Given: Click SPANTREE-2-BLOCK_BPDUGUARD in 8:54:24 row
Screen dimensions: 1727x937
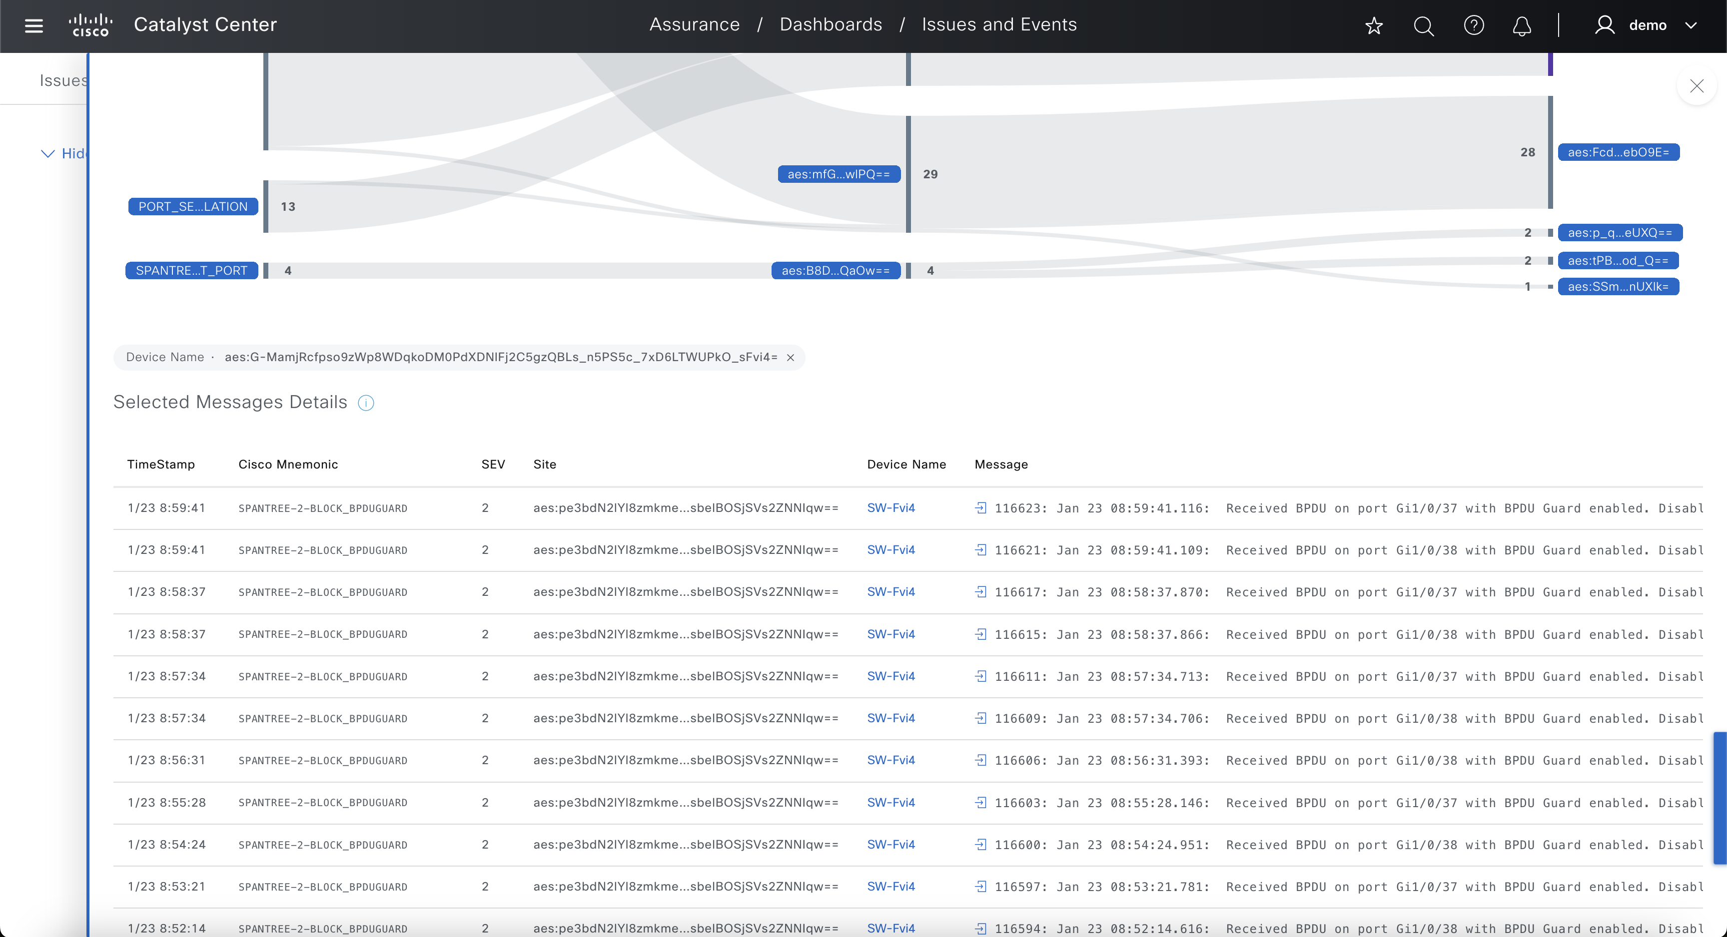Looking at the screenshot, I should click(x=322, y=845).
